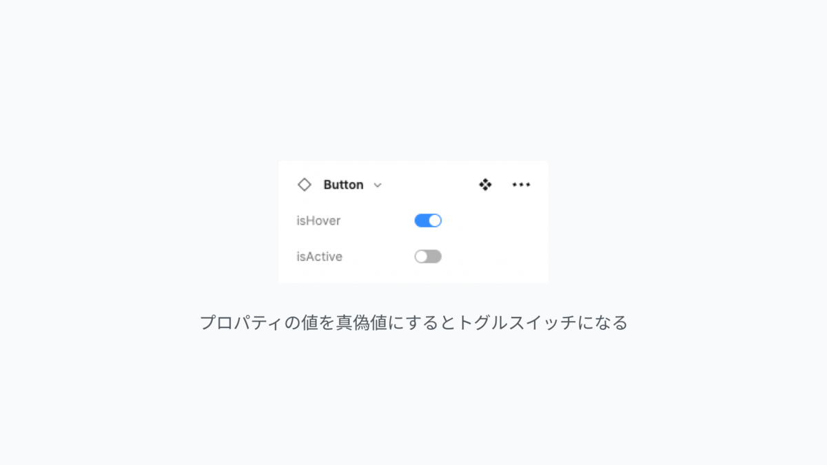The height and width of the screenshot is (465, 827).
Task: Click the isActive property label
Action: point(320,257)
